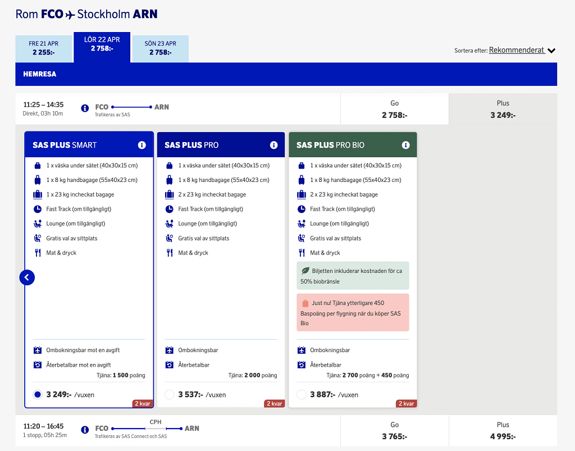Collapse fare details with the left arrow
This screenshot has width=575, height=451.
[x=26, y=277]
